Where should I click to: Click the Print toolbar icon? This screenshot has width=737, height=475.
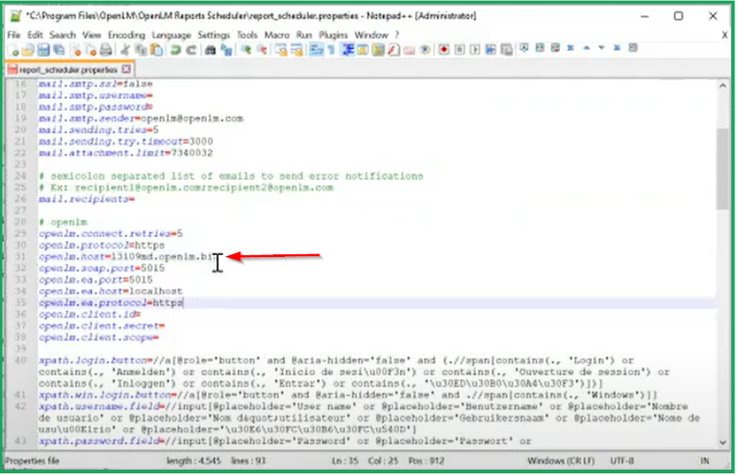(106, 51)
